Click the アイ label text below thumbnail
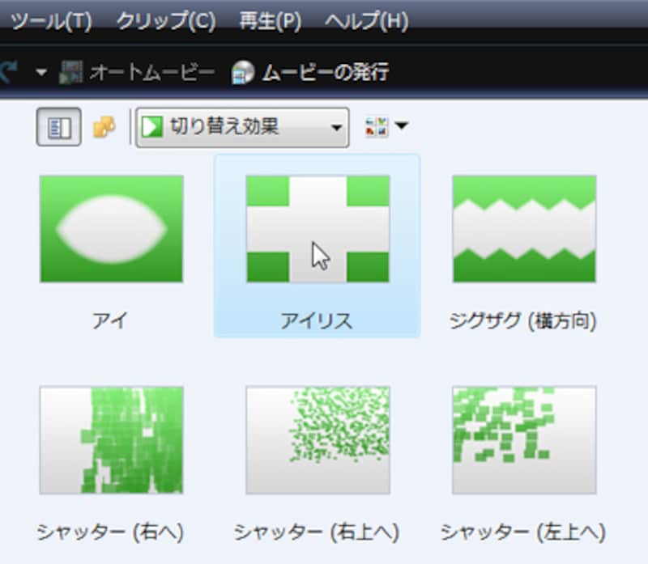This screenshot has width=648, height=564. coord(112,321)
